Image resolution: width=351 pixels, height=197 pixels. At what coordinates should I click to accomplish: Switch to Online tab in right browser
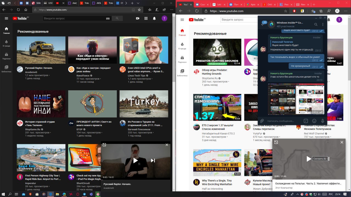point(269,4)
